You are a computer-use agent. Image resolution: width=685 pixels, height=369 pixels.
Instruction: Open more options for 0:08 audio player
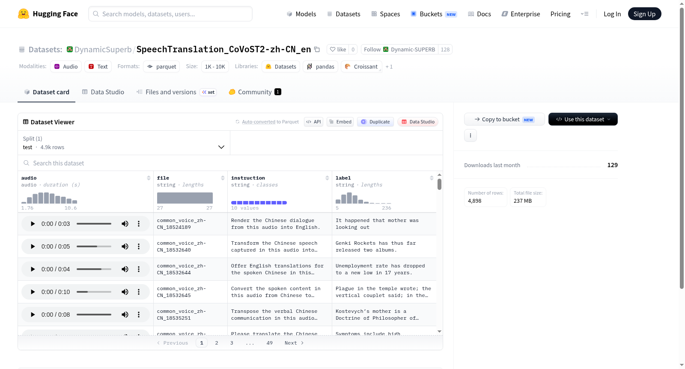point(139,315)
